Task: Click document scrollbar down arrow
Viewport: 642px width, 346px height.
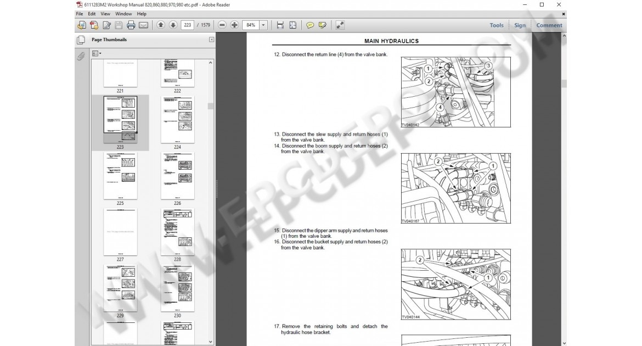Action: coord(564,343)
